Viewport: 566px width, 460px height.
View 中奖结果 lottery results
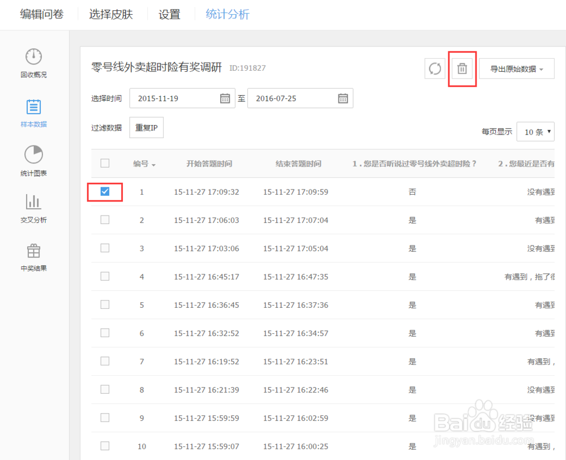(x=33, y=256)
